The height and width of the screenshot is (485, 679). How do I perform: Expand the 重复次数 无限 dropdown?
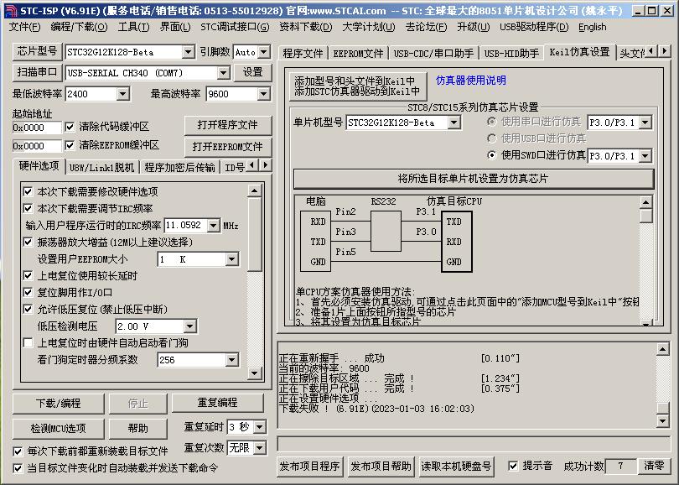(259, 448)
